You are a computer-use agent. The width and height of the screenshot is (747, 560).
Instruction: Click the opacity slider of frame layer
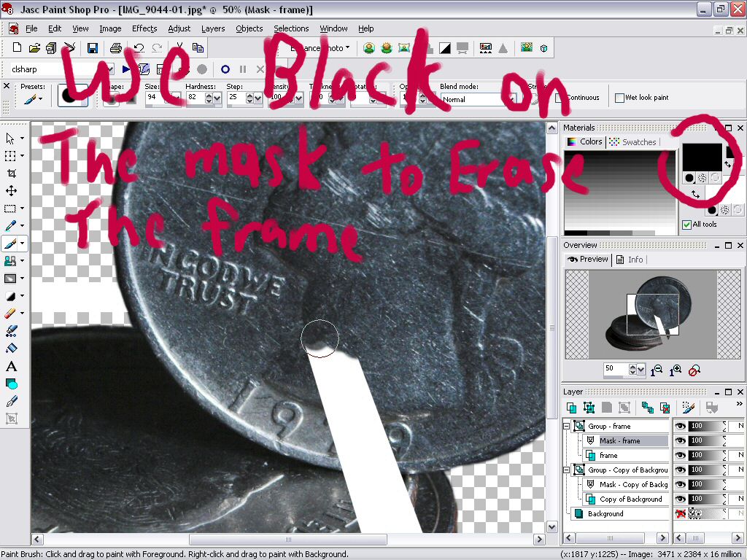click(x=707, y=455)
